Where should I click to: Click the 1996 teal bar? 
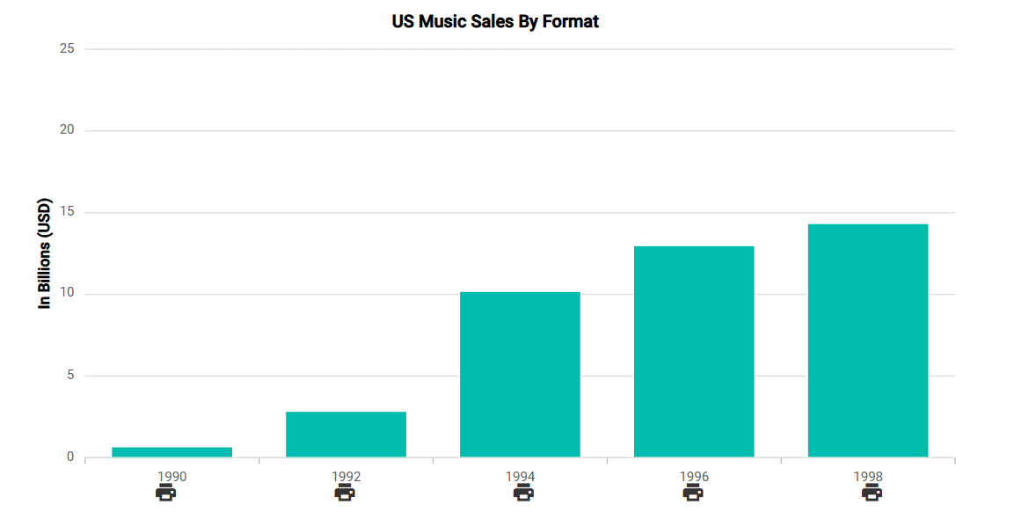[694, 352]
